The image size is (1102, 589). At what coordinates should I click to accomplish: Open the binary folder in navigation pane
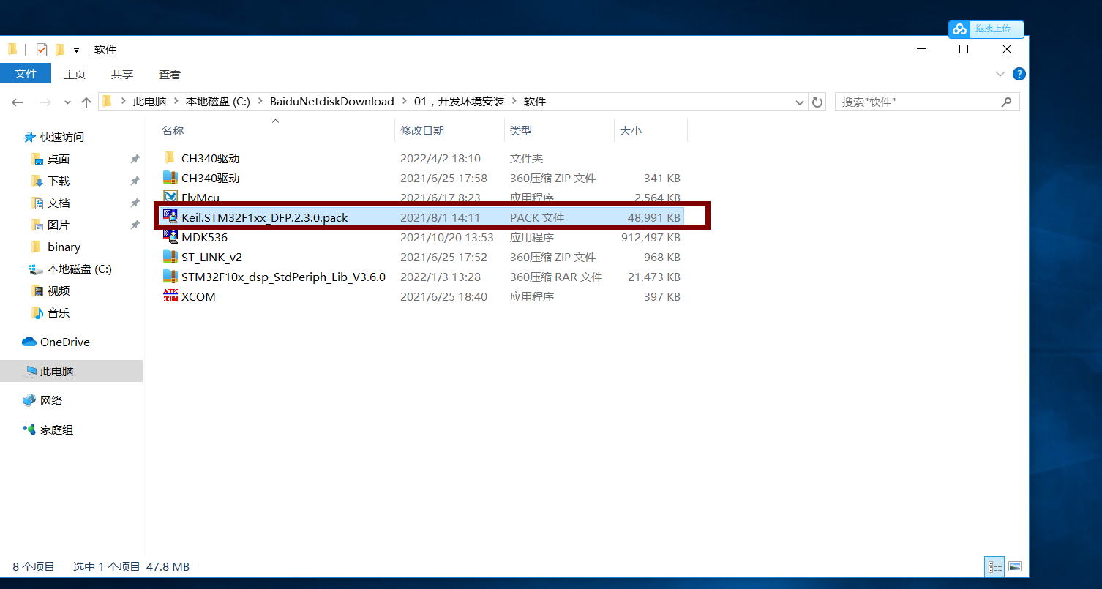coord(64,247)
